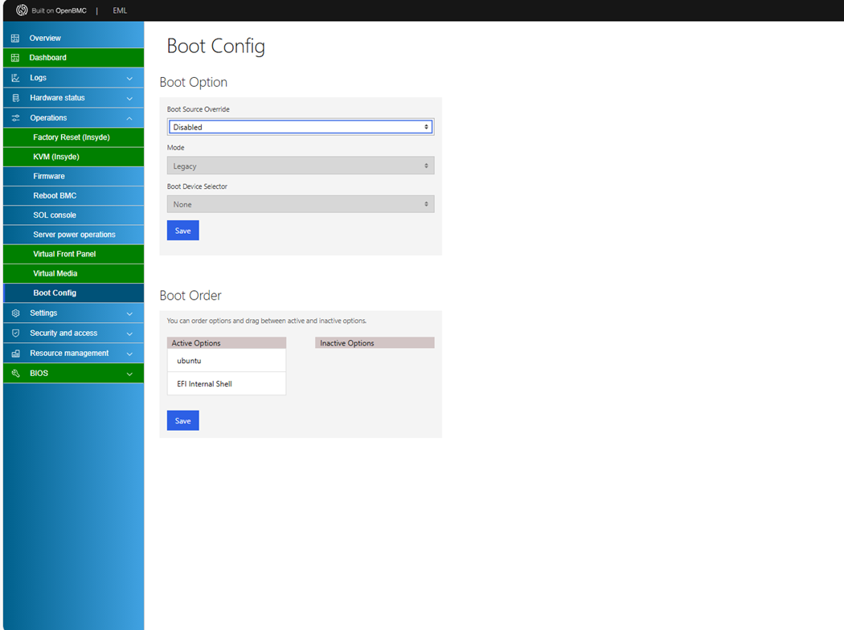This screenshot has height=630, width=844.
Task: Click the Overview sidebar icon
Action: (15, 38)
